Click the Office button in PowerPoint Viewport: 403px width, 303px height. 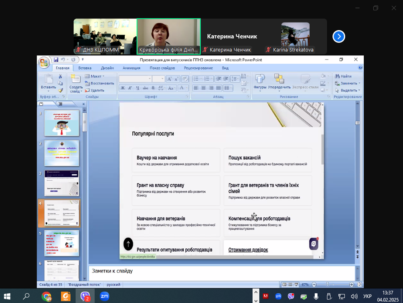click(44, 63)
